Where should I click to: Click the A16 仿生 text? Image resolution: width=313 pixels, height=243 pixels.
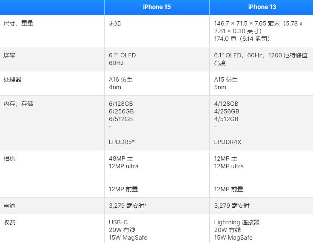121,79
